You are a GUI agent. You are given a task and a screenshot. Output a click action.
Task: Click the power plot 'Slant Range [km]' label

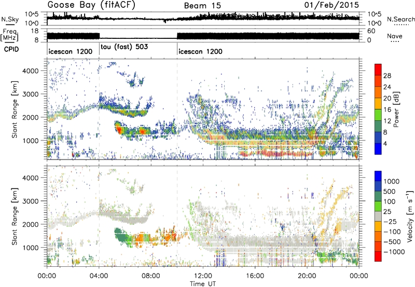click(x=15, y=109)
